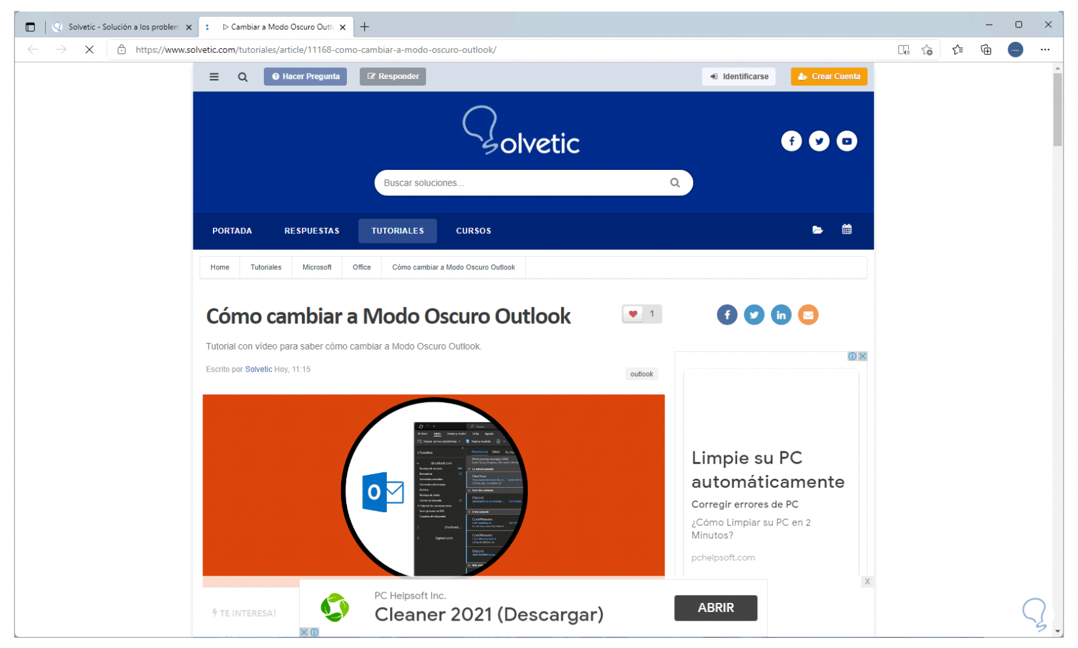Viewport: 1078px width, 648px height.
Task: Open the Outlook dark mode article image
Action: coord(434,485)
